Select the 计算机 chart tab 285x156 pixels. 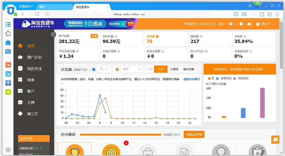174,69
